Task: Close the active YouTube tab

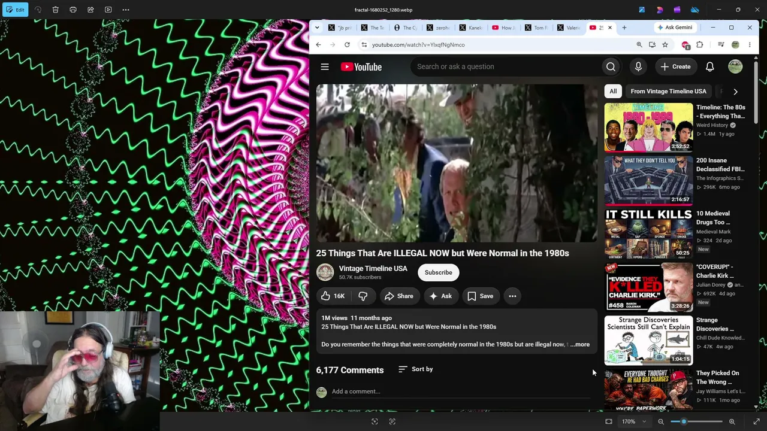Action: (610, 28)
